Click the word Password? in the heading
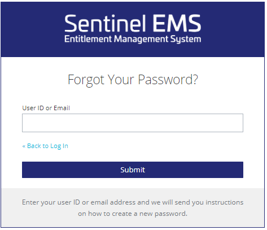This screenshot has height=230, width=267. click(168, 80)
